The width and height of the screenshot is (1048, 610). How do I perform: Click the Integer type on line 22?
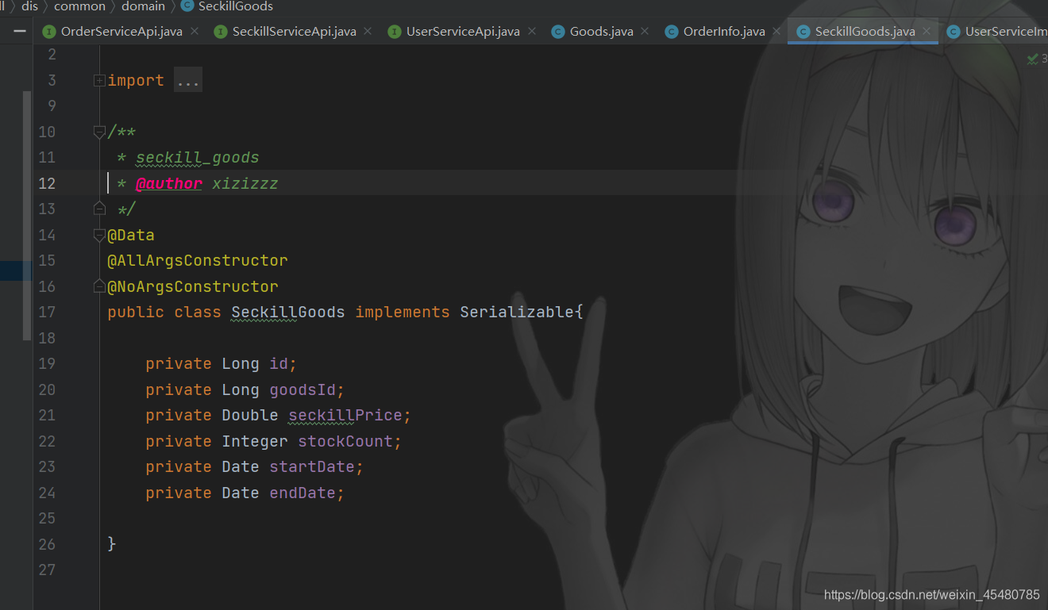point(255,441)
